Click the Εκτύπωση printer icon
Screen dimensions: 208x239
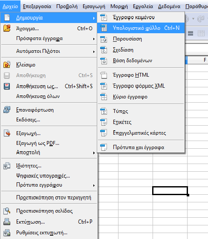tap(7, 222)
